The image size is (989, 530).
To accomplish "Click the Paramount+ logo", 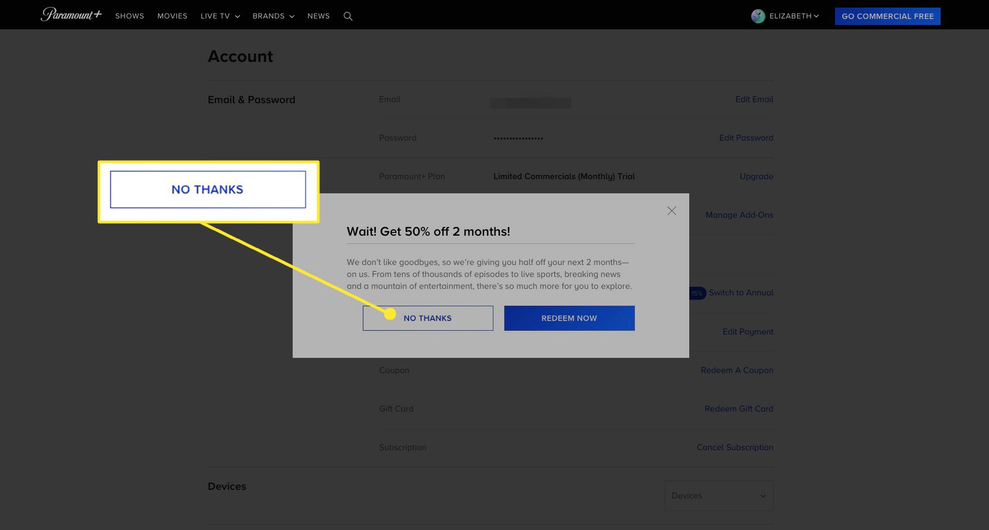I will point(71,15).
